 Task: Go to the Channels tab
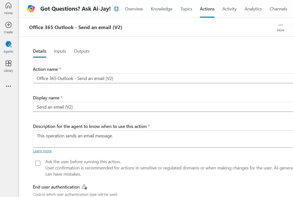click(x=278, y=9)
